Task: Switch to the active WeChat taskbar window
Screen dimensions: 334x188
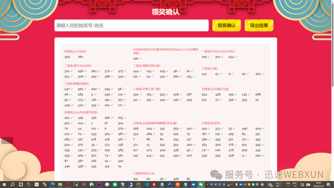Action: pos(201,185)
